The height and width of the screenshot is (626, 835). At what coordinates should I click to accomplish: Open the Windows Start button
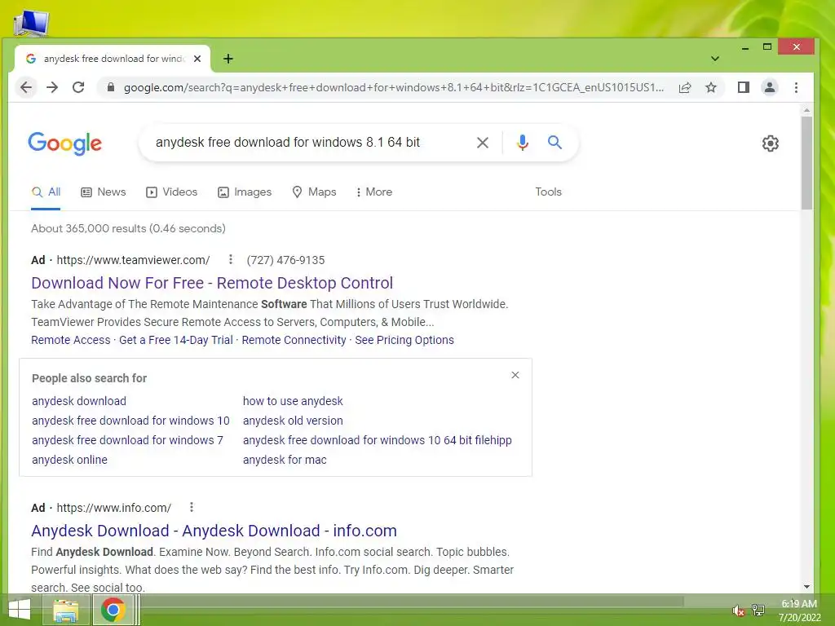click(x=20, y=610)
